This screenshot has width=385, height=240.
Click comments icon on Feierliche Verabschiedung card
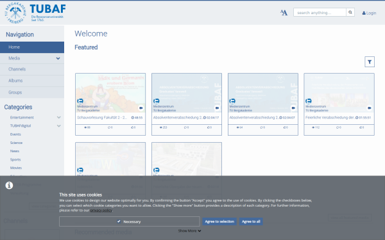coord(338,127)
